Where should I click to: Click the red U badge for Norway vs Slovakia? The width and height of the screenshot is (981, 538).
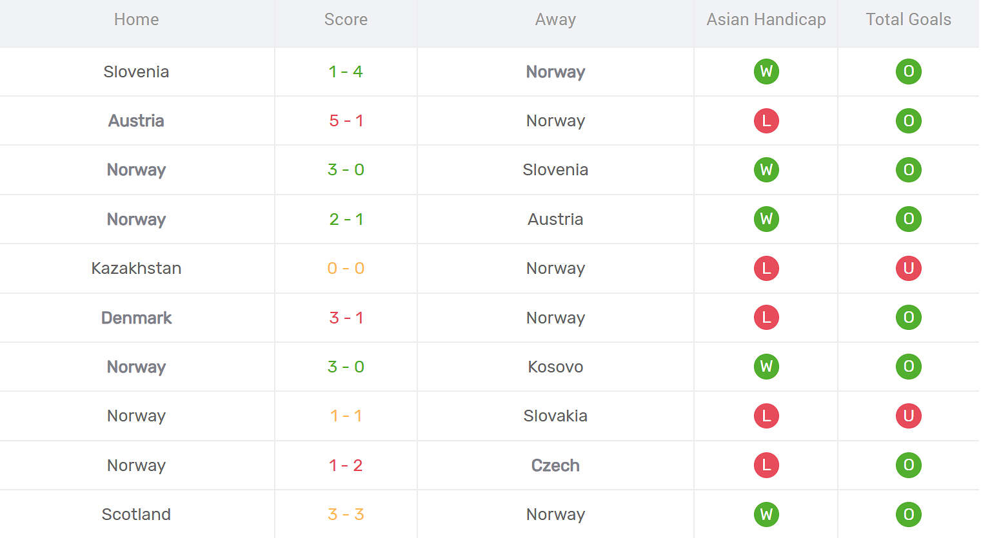908,416
